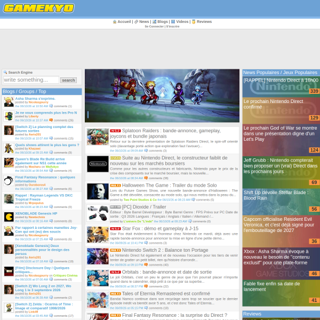Viewport: 320px width, 320px height.
Task: Go to the News section
Action: (x=144, y=22)
